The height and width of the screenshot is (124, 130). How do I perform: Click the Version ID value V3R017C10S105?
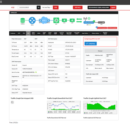pyautogui.click(x=27, y=69)
